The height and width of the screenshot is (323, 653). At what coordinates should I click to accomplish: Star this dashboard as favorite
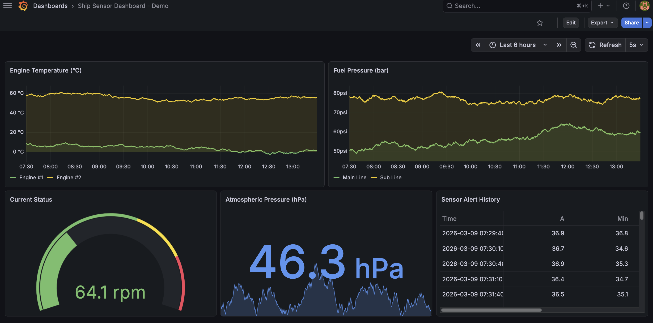[539, 23]
